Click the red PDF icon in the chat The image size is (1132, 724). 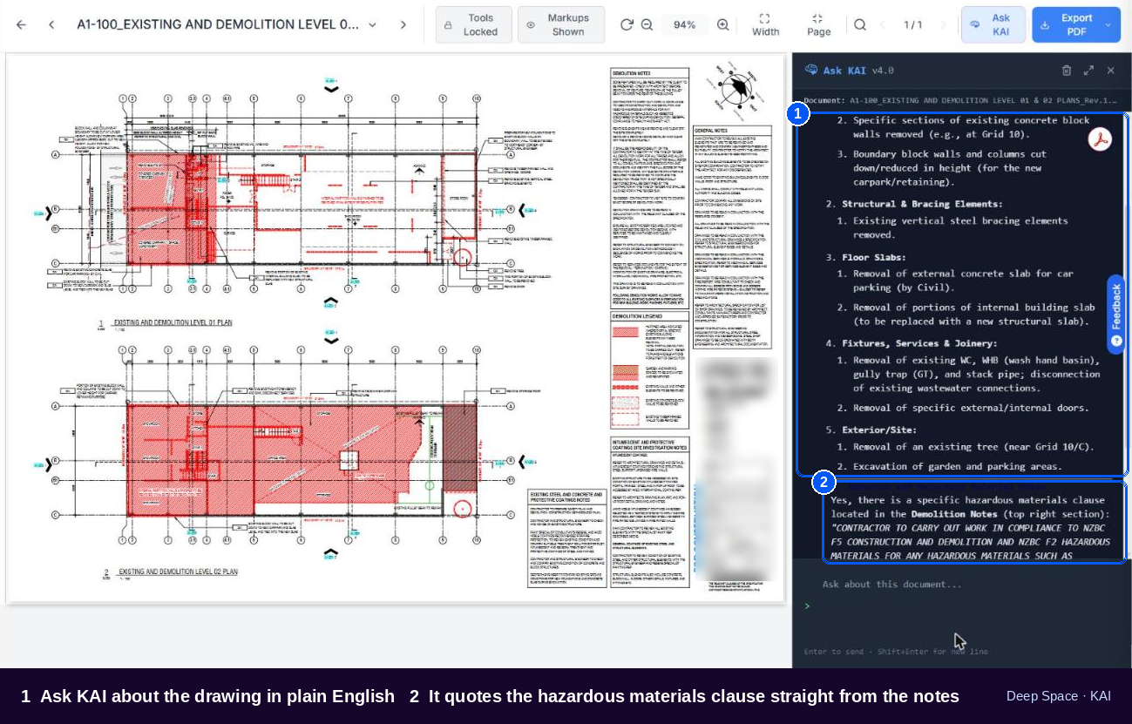1100,139
